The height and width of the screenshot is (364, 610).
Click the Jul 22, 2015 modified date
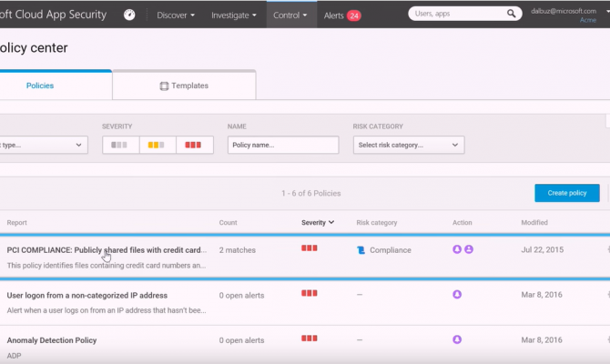[x=543, y=249]
